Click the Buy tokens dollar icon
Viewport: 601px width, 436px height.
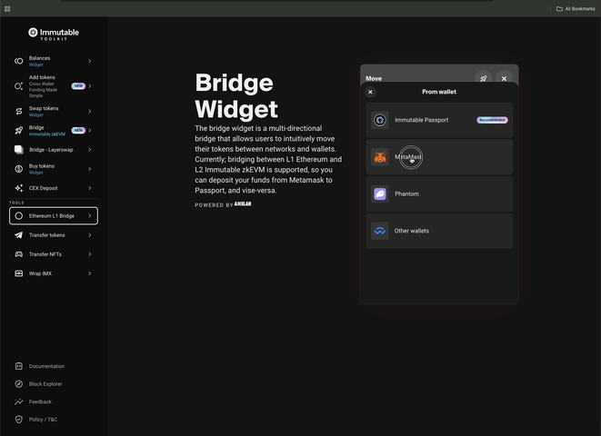click(x=18, y=169)
